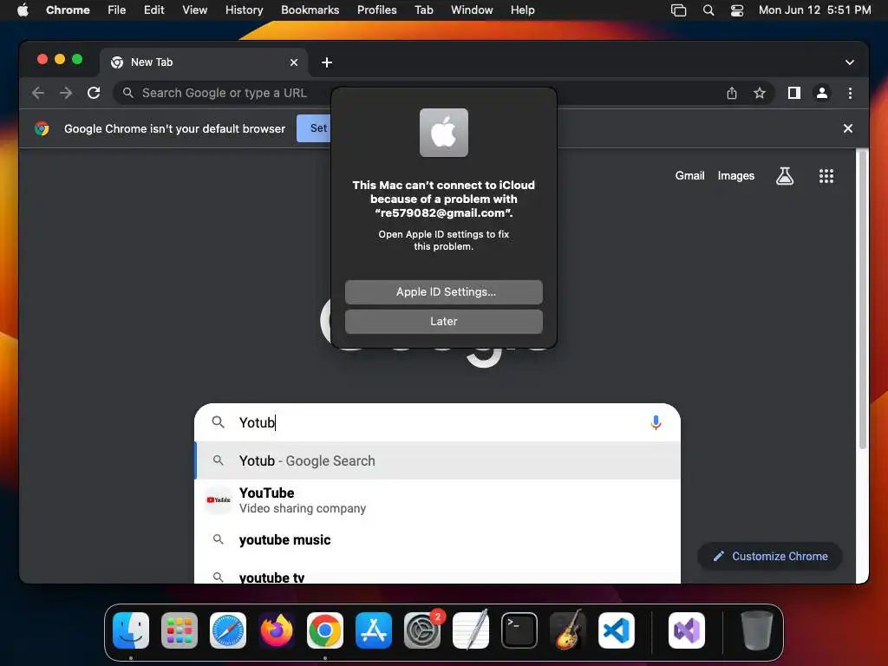Open the File menu
This screenshot has width=888, height=666.
117,10
